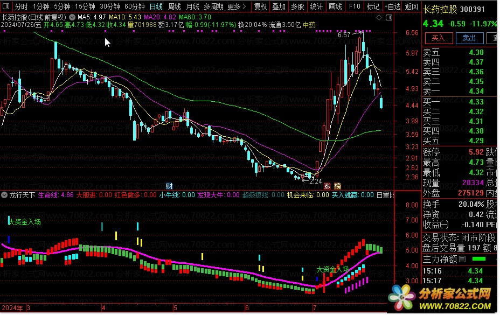Image resolution: width=500 pixels, height=315 pixels.
Task: Open the 复权 adjustment menu
Action: pyautogui.click(x=261, y=6)
